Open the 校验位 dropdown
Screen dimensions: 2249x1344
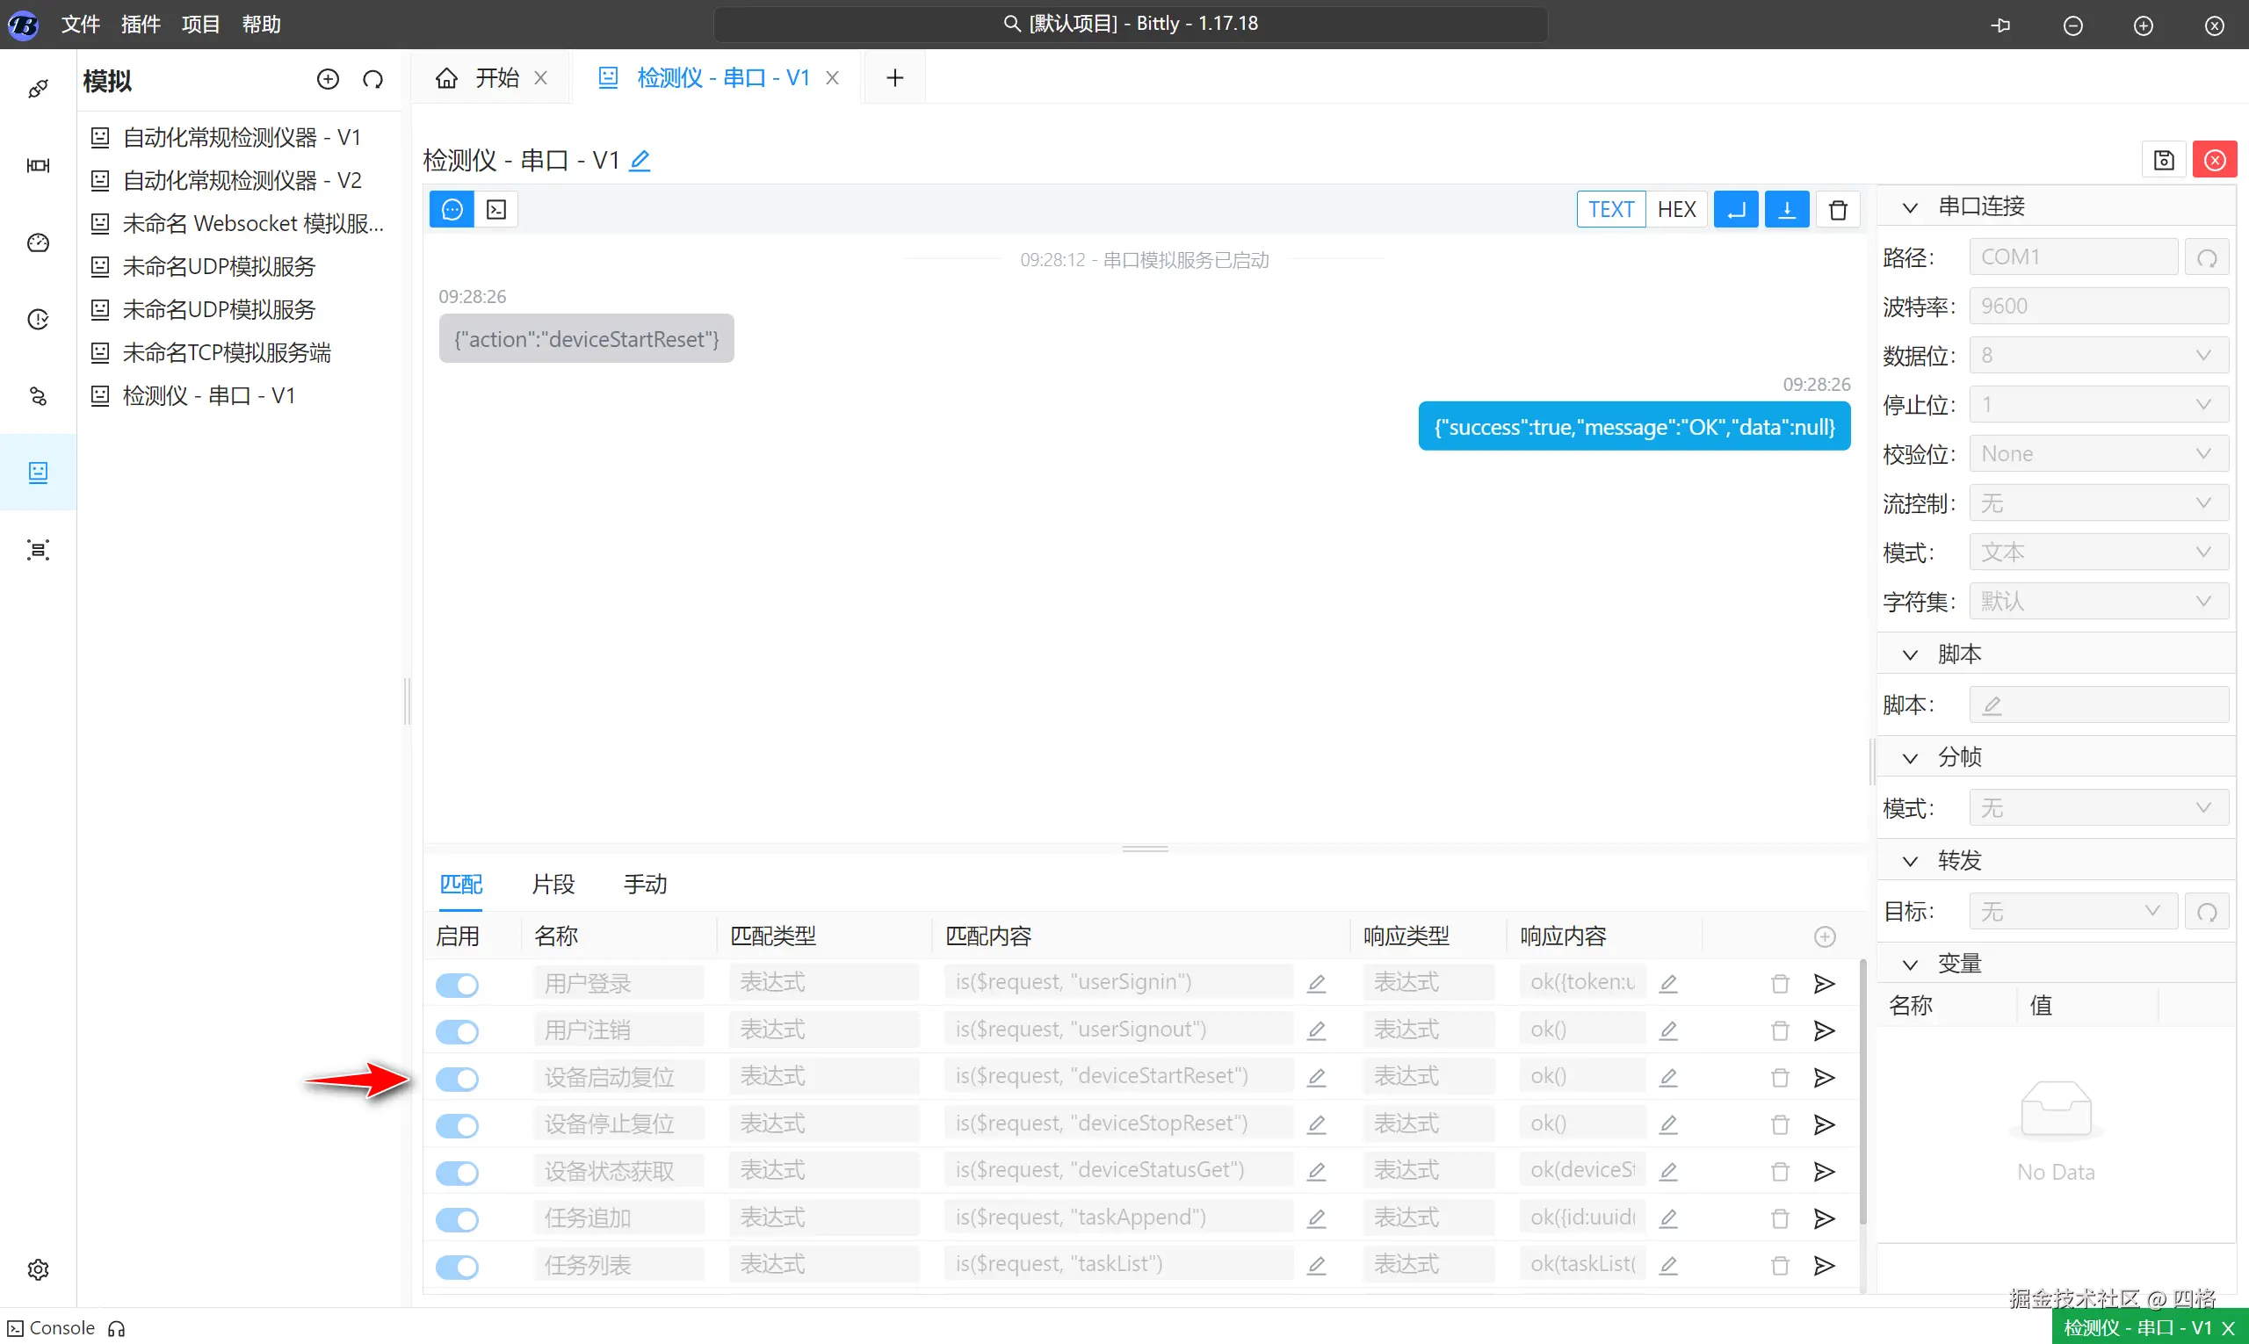point(2098,454)
